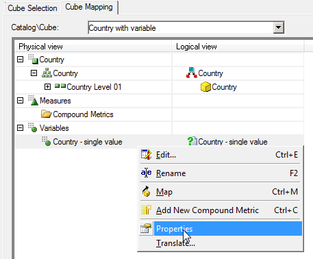
Task: Collapse the Country hierarchy node
Action: coord(34,73)
